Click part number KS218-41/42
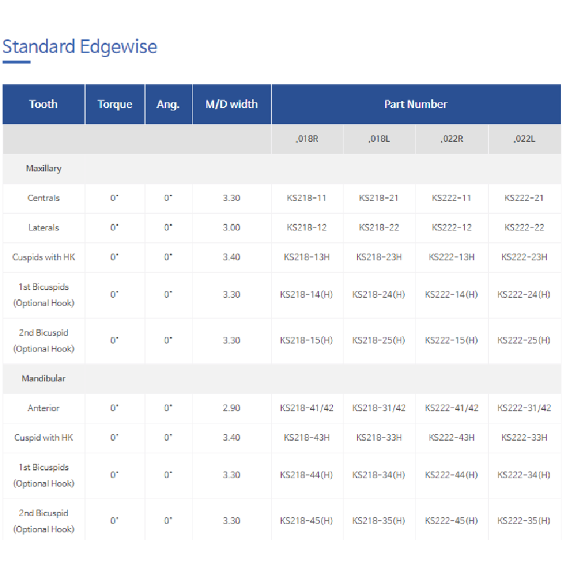 pyautogui.click(x=307, y=408)
